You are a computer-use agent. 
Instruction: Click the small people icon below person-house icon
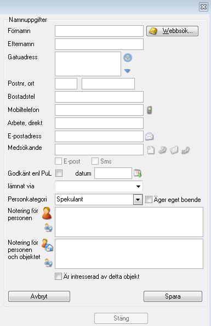pyautogui.click(x=48, y=263)
